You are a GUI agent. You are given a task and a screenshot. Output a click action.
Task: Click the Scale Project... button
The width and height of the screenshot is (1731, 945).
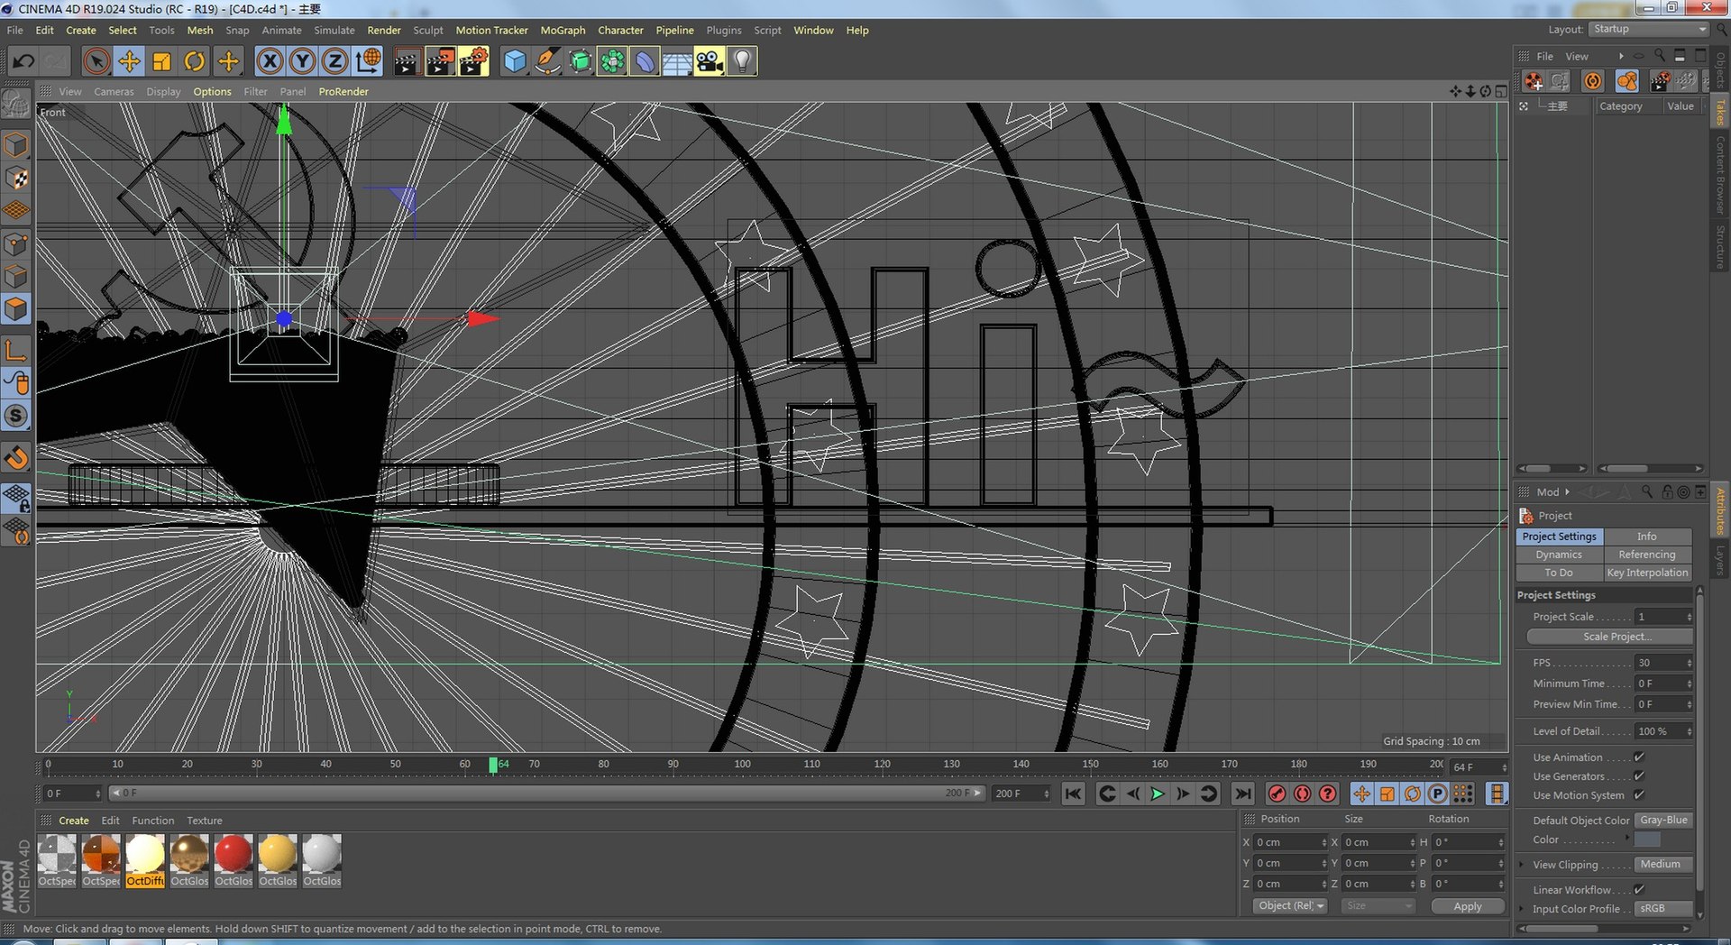pyautogui.click(x=1609, y=637)
